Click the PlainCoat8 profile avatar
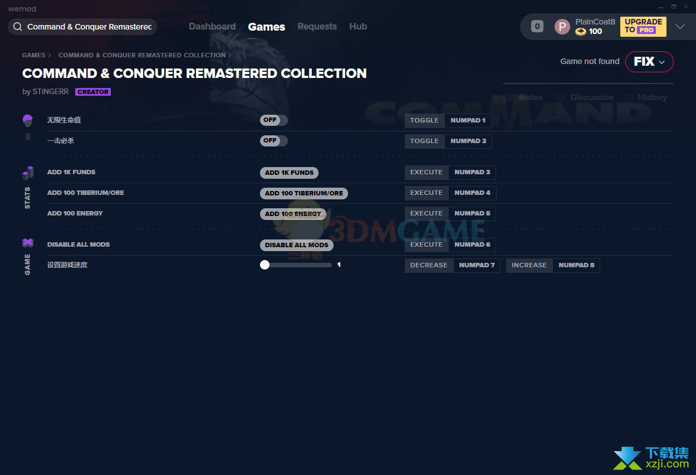The image size is (696, 475). pyautogui.click(x=562, y=27)
